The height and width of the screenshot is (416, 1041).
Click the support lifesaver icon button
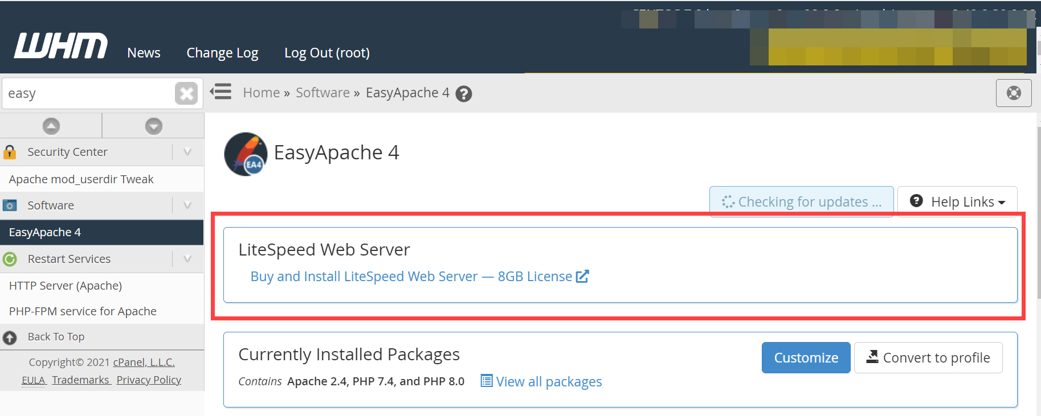coord(1014,93)
